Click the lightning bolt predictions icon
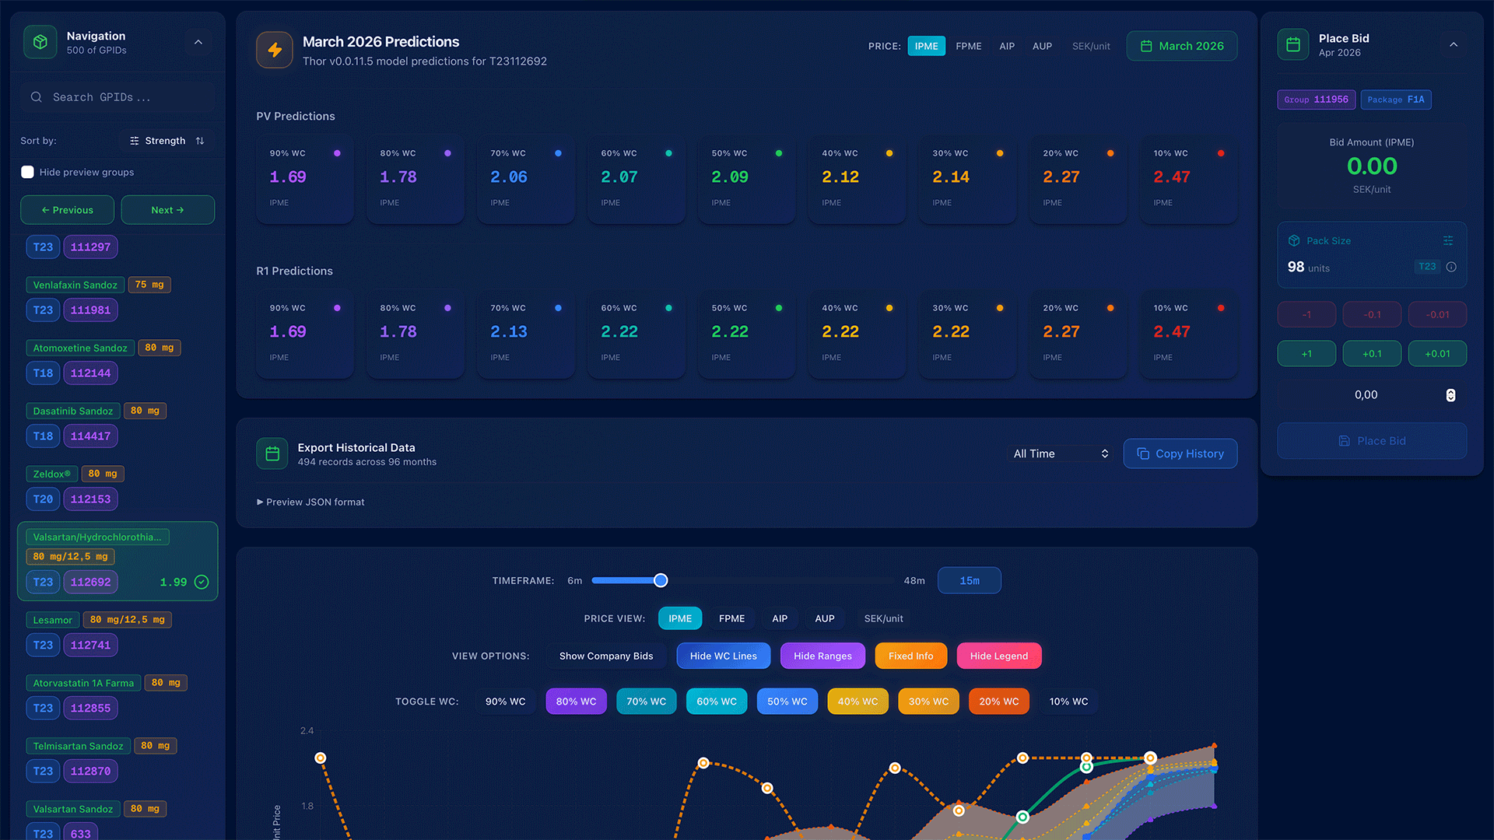This screenshot has width=1494, height=840. (274, 50)
